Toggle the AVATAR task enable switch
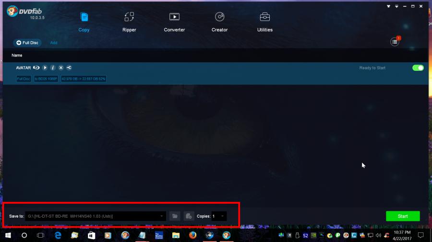Viewport: 432px width, 242px height. click(418, 68)
